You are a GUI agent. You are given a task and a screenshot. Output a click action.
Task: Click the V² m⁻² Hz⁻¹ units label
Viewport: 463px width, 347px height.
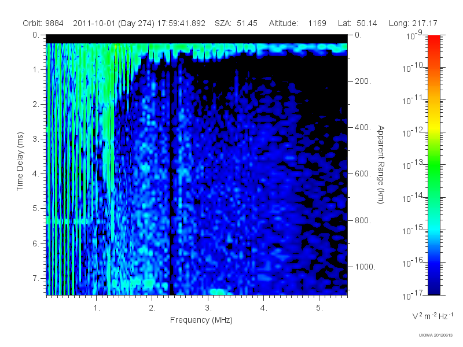pyautogui.click(x=432, y=316)
